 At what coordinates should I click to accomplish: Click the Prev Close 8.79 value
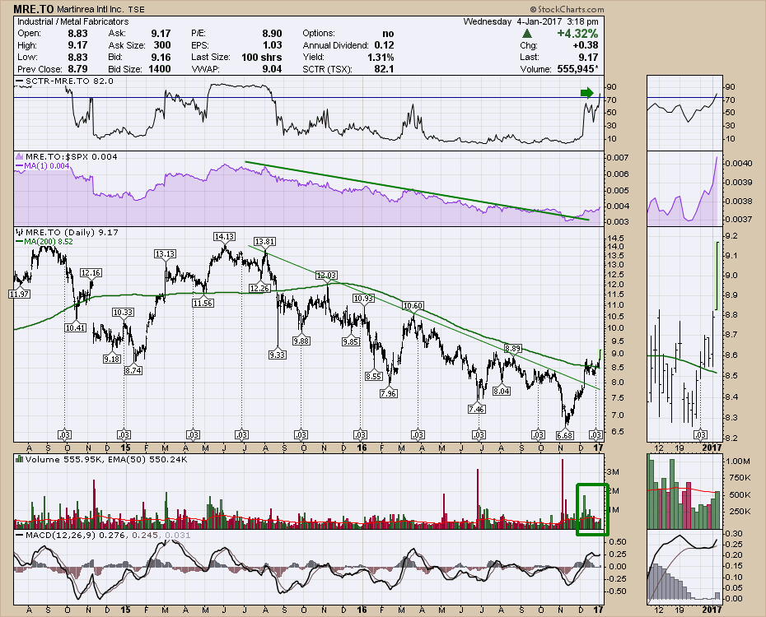pyautogui.click(x=77, y=69)
